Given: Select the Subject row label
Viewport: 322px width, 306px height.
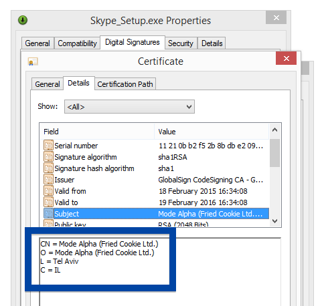Looking at the screenshot, I should pyautogui.click(x=67, y=214).
